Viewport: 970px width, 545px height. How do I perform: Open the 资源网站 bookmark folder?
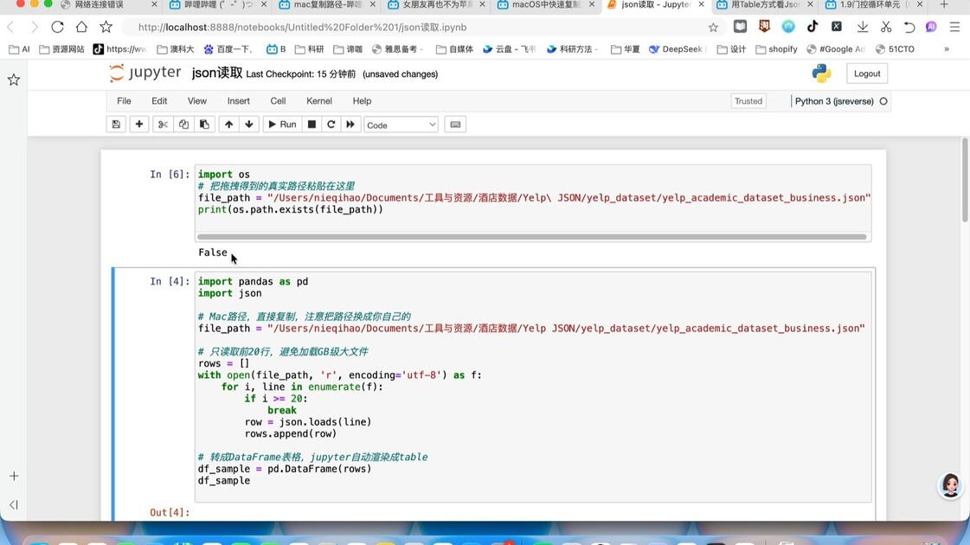pyautogui.click(x=61, y=48)
